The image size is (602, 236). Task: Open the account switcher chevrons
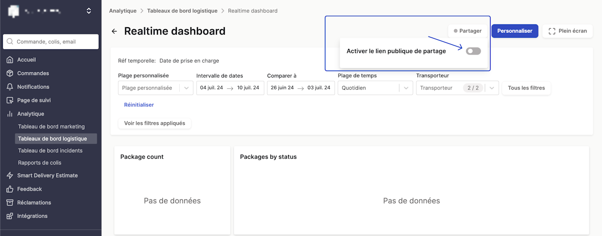(x=89, y=11)
